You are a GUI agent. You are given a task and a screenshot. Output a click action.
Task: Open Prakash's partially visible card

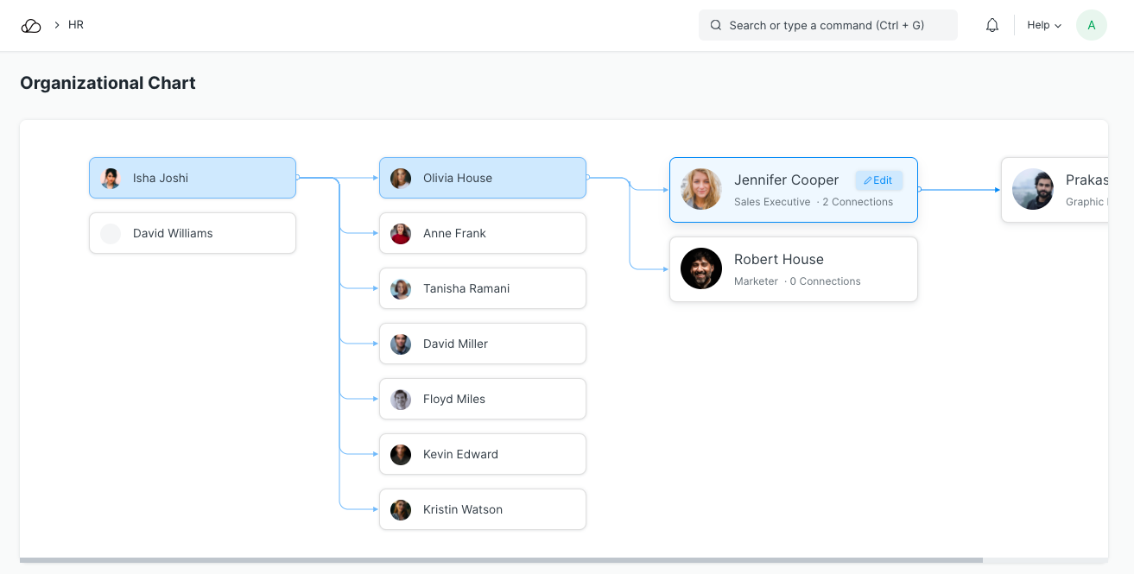(1062, 190)
